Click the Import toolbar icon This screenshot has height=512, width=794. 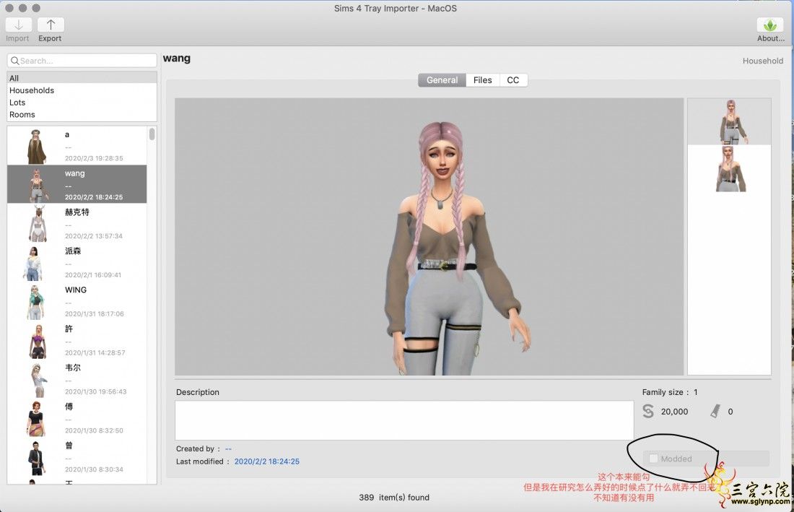point(19,25)
